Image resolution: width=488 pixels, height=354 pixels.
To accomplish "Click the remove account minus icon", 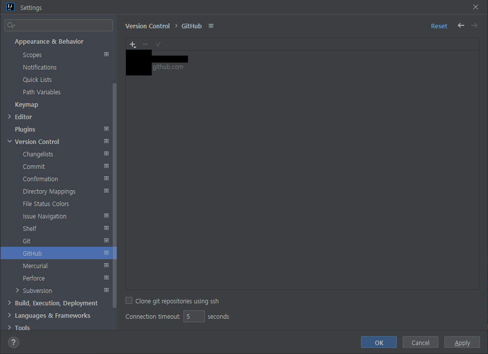I will [145, 44].
